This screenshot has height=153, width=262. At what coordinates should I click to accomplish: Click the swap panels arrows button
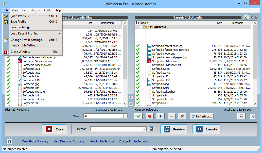click(241, 116)
